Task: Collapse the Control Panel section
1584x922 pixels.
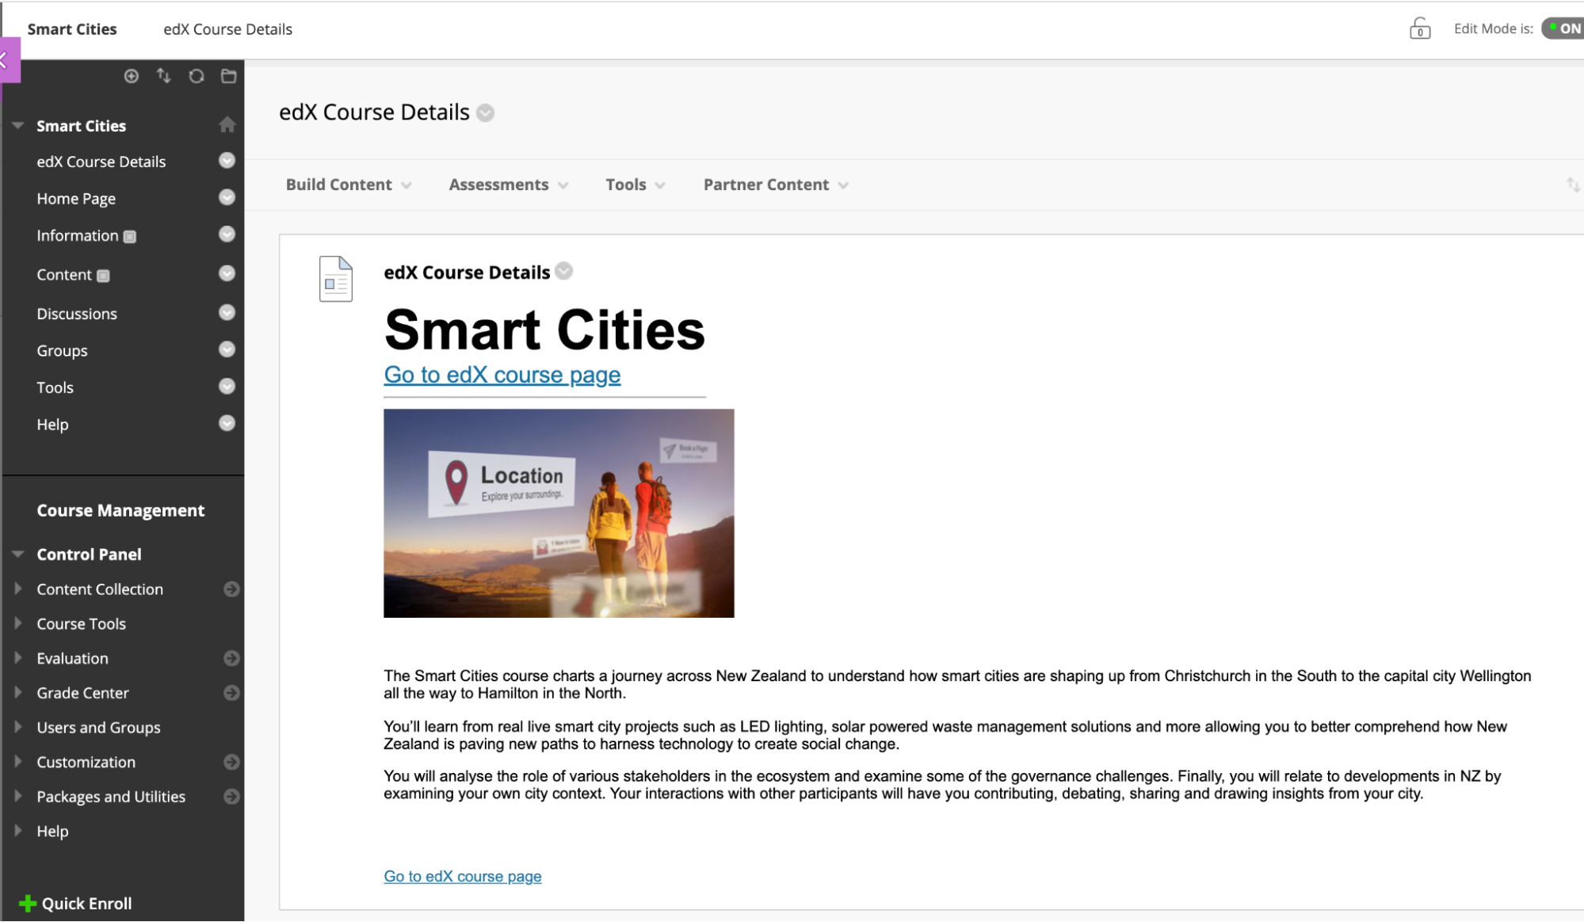Action: pyautogui.click(x=18, y=554)
